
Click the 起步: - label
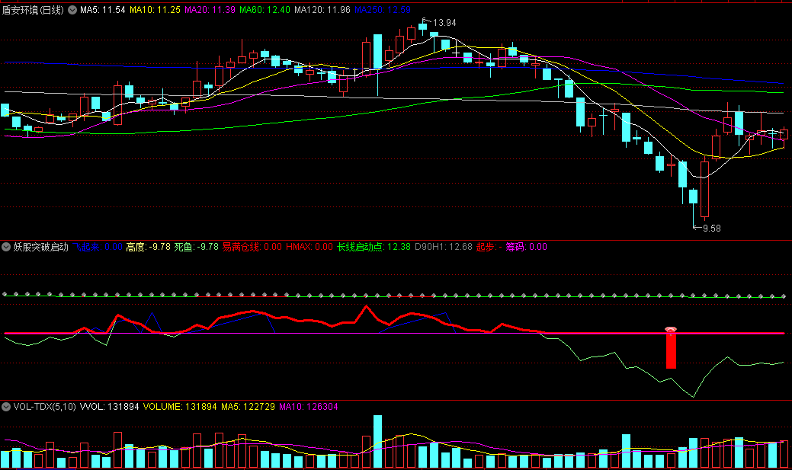tap(489, 247)
